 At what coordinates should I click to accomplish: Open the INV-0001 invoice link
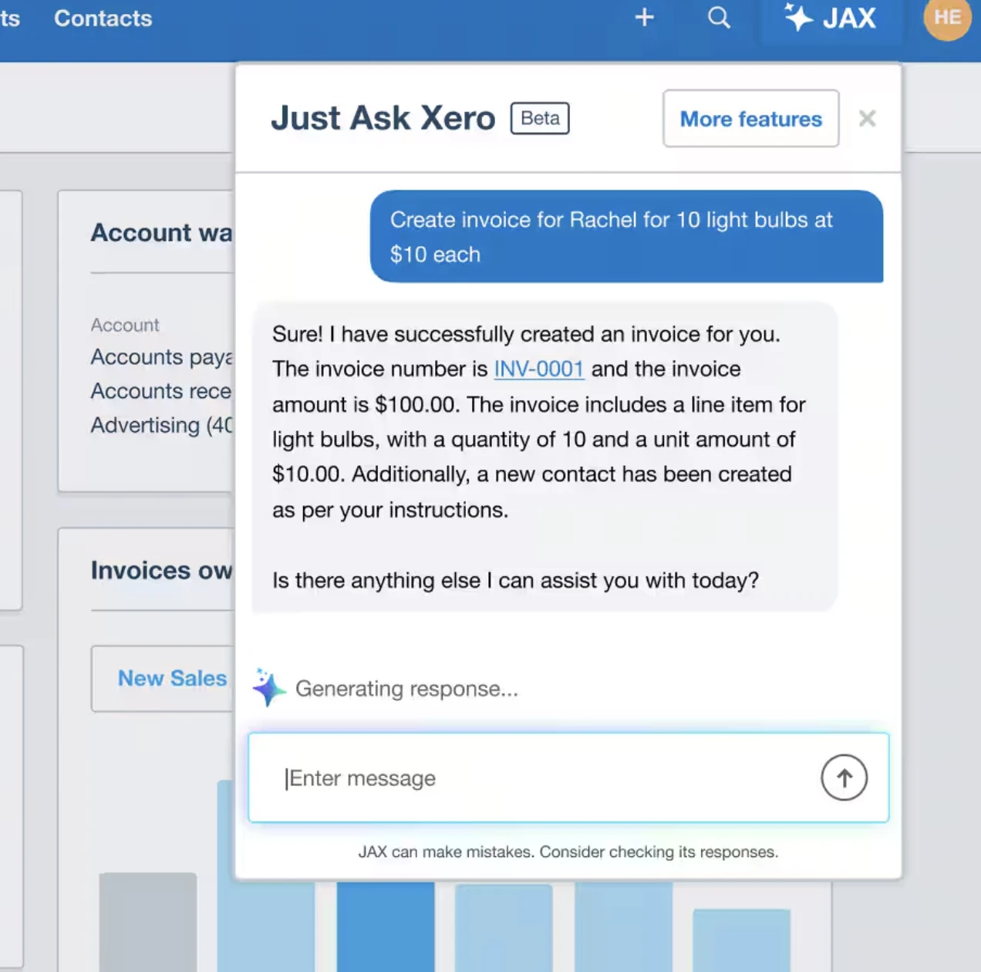point(538,369)
